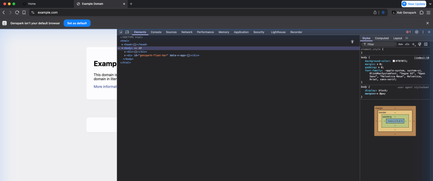Screen dimensions: 433x181
Task: Expand the first div child node
Action: click(125, 52)
